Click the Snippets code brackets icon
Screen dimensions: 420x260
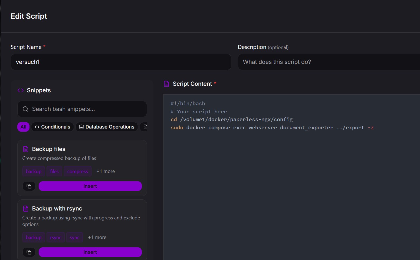(21, 90)
